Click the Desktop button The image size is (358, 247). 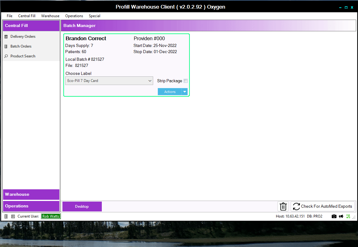pyautogui.click(x=82, y=206)
